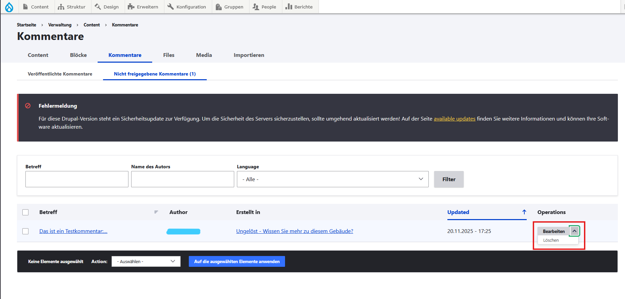Open Erweitern puzzle-piece icon
The image size is (625, 299).
coord(131,7)
